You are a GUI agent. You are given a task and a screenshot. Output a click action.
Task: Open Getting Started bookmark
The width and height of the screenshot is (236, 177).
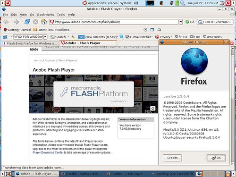tap(17, 30)
